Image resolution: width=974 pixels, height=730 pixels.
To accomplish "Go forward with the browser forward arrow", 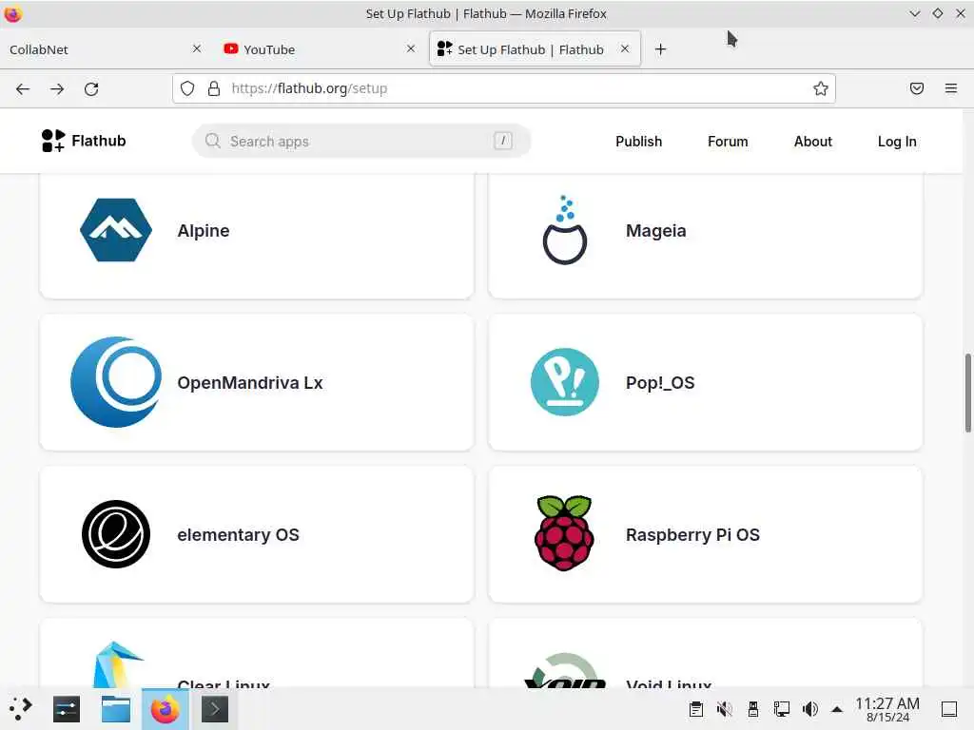I will (x=57, y=88).
